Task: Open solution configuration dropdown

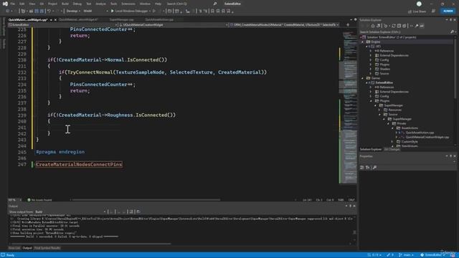Action: point(73,11)
